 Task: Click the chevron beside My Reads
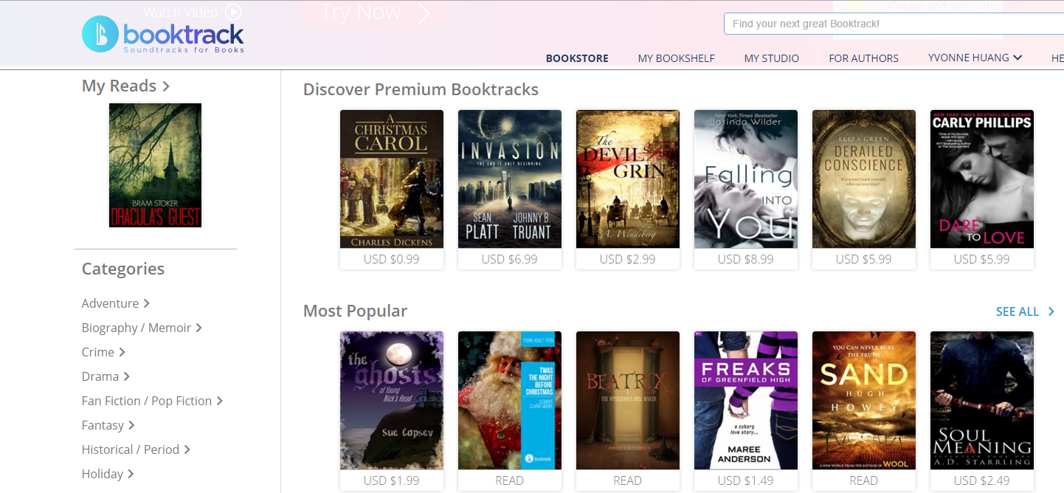[166, 86]
